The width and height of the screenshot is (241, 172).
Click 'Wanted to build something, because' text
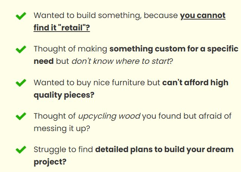[106, 16]
